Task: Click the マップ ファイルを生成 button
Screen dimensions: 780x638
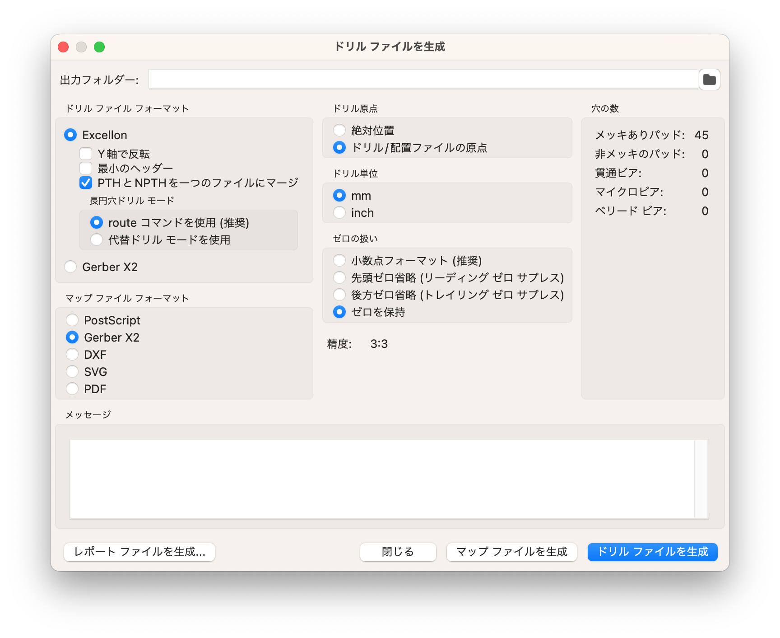Action: pos(512,552)
